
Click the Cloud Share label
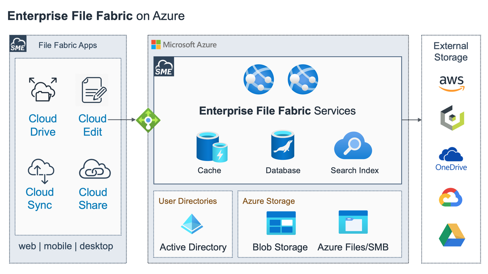[93, 199]
